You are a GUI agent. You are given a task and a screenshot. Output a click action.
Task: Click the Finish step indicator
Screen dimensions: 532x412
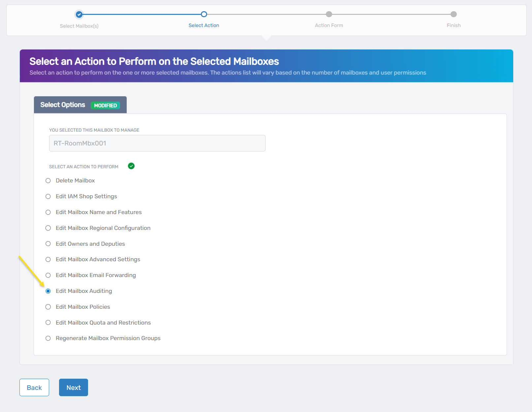453,15
